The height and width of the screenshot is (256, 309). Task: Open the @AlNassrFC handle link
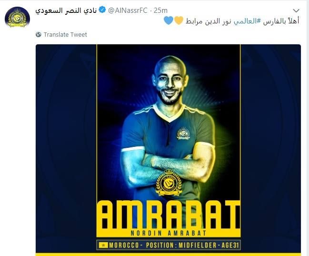128,10
